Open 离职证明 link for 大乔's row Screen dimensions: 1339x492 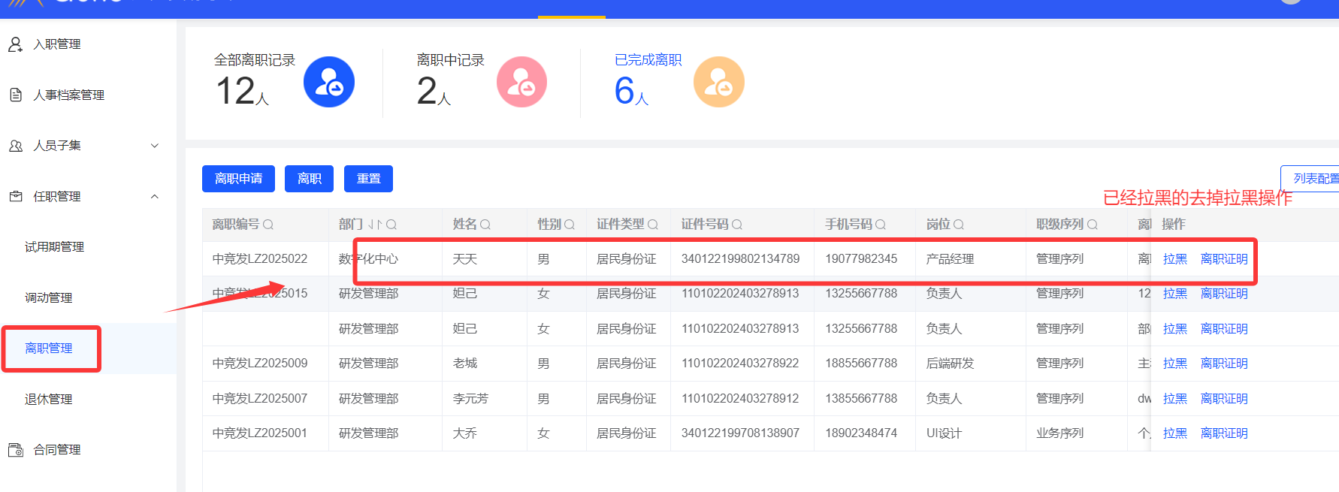tap(1223, 433)
